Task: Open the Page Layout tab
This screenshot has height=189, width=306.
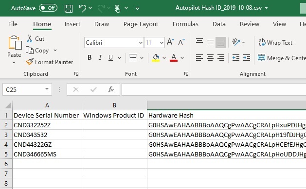Action: tap(141, 24)
